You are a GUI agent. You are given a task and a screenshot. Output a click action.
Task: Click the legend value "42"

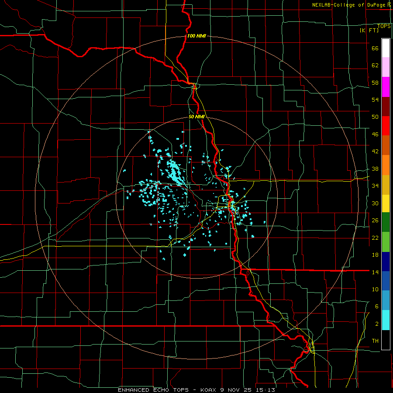point(375,152)
